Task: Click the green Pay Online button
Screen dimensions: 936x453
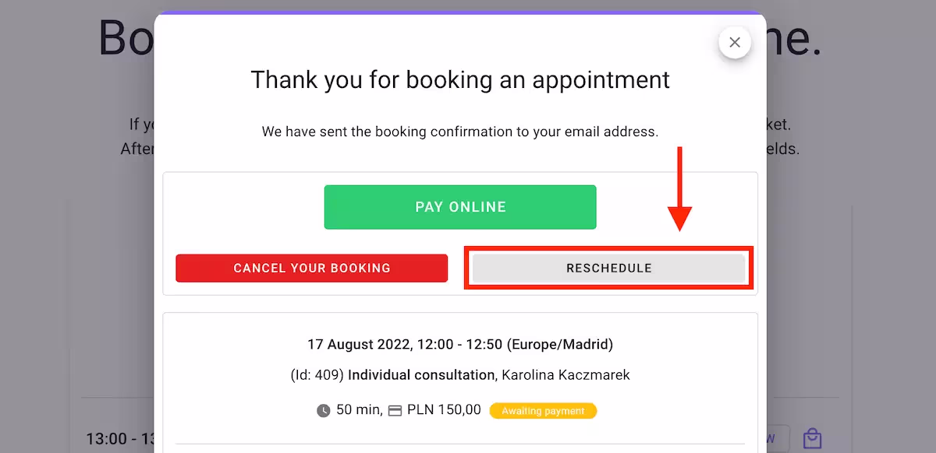Action: click(x=460, y=207)
